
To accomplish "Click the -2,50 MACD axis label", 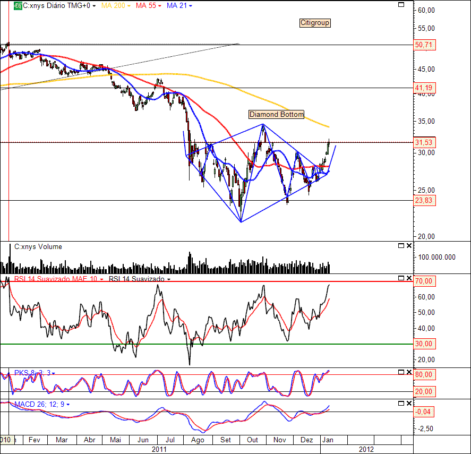I will 426,429.
